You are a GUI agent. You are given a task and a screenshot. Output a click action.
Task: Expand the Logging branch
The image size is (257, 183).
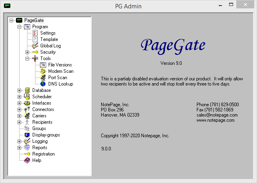(20, 141)
